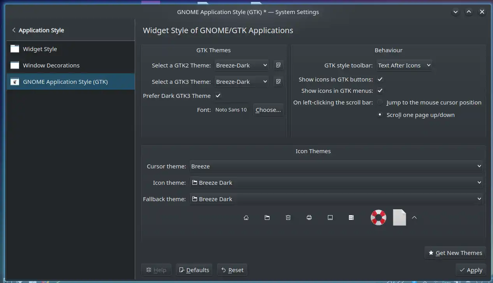Image resolution: width=493 pixels, height=283 pixels.
Task: Open the Cursor theme dropdown
Action: [336, 166]
